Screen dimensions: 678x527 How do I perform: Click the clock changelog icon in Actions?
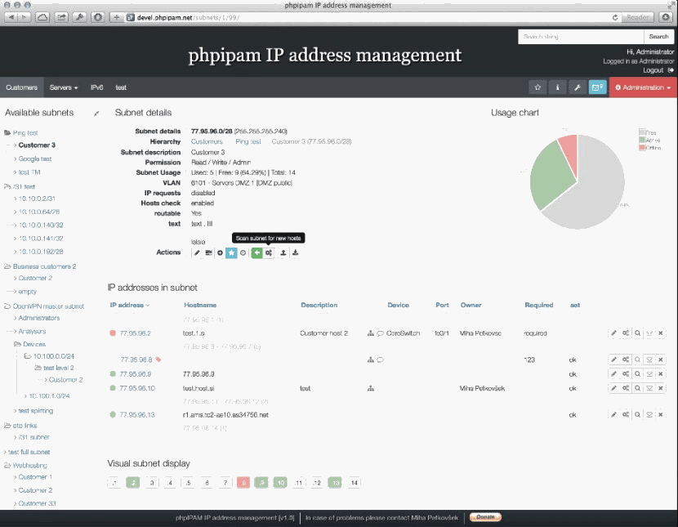click(243, 253)
